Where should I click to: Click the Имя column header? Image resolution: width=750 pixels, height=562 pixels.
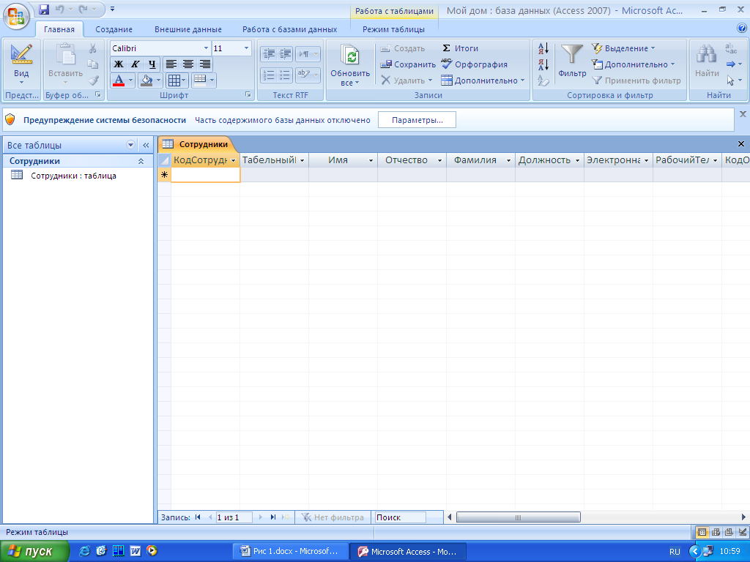338,160
